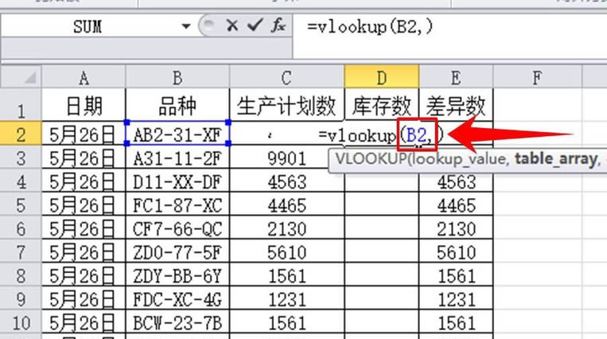Click value 5610 in column E

[456, 252]
